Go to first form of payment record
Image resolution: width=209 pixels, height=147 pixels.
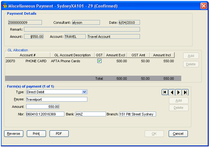(x=165, y=92)
